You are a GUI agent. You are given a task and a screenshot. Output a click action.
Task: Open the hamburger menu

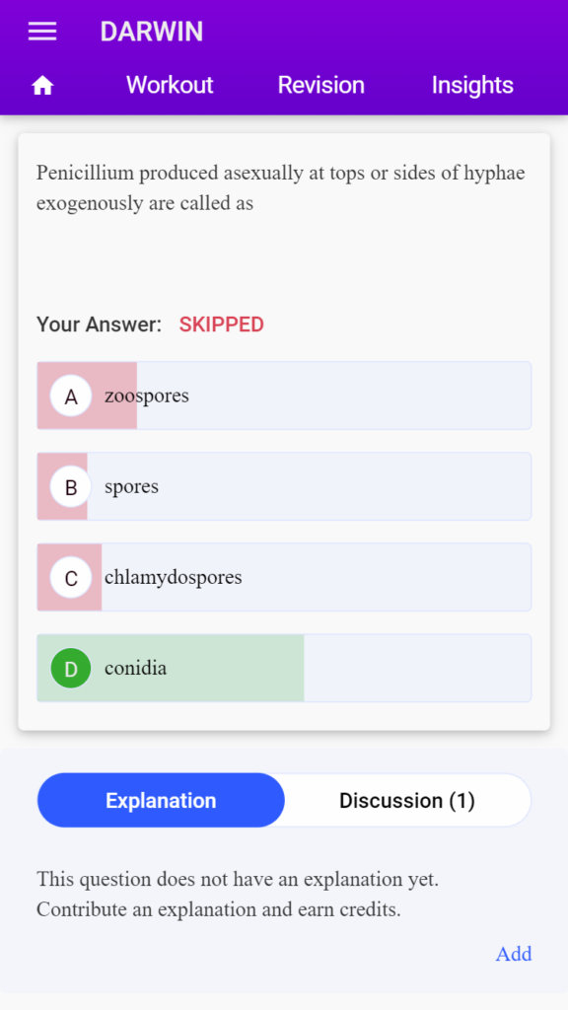(x=42, y=32)
